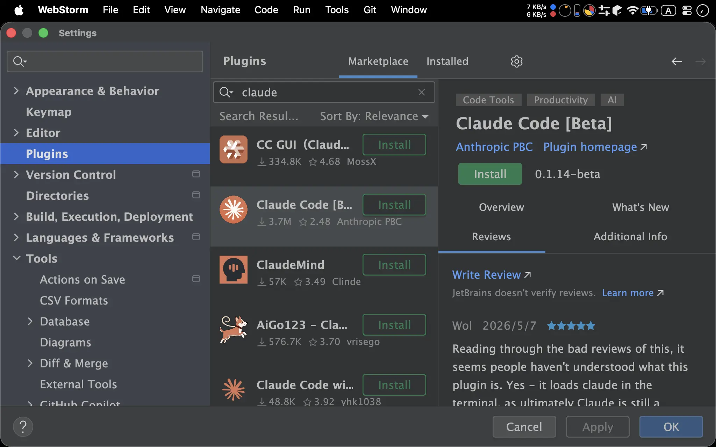Install the ClaudeMind plugin

(x=394, y=265)
